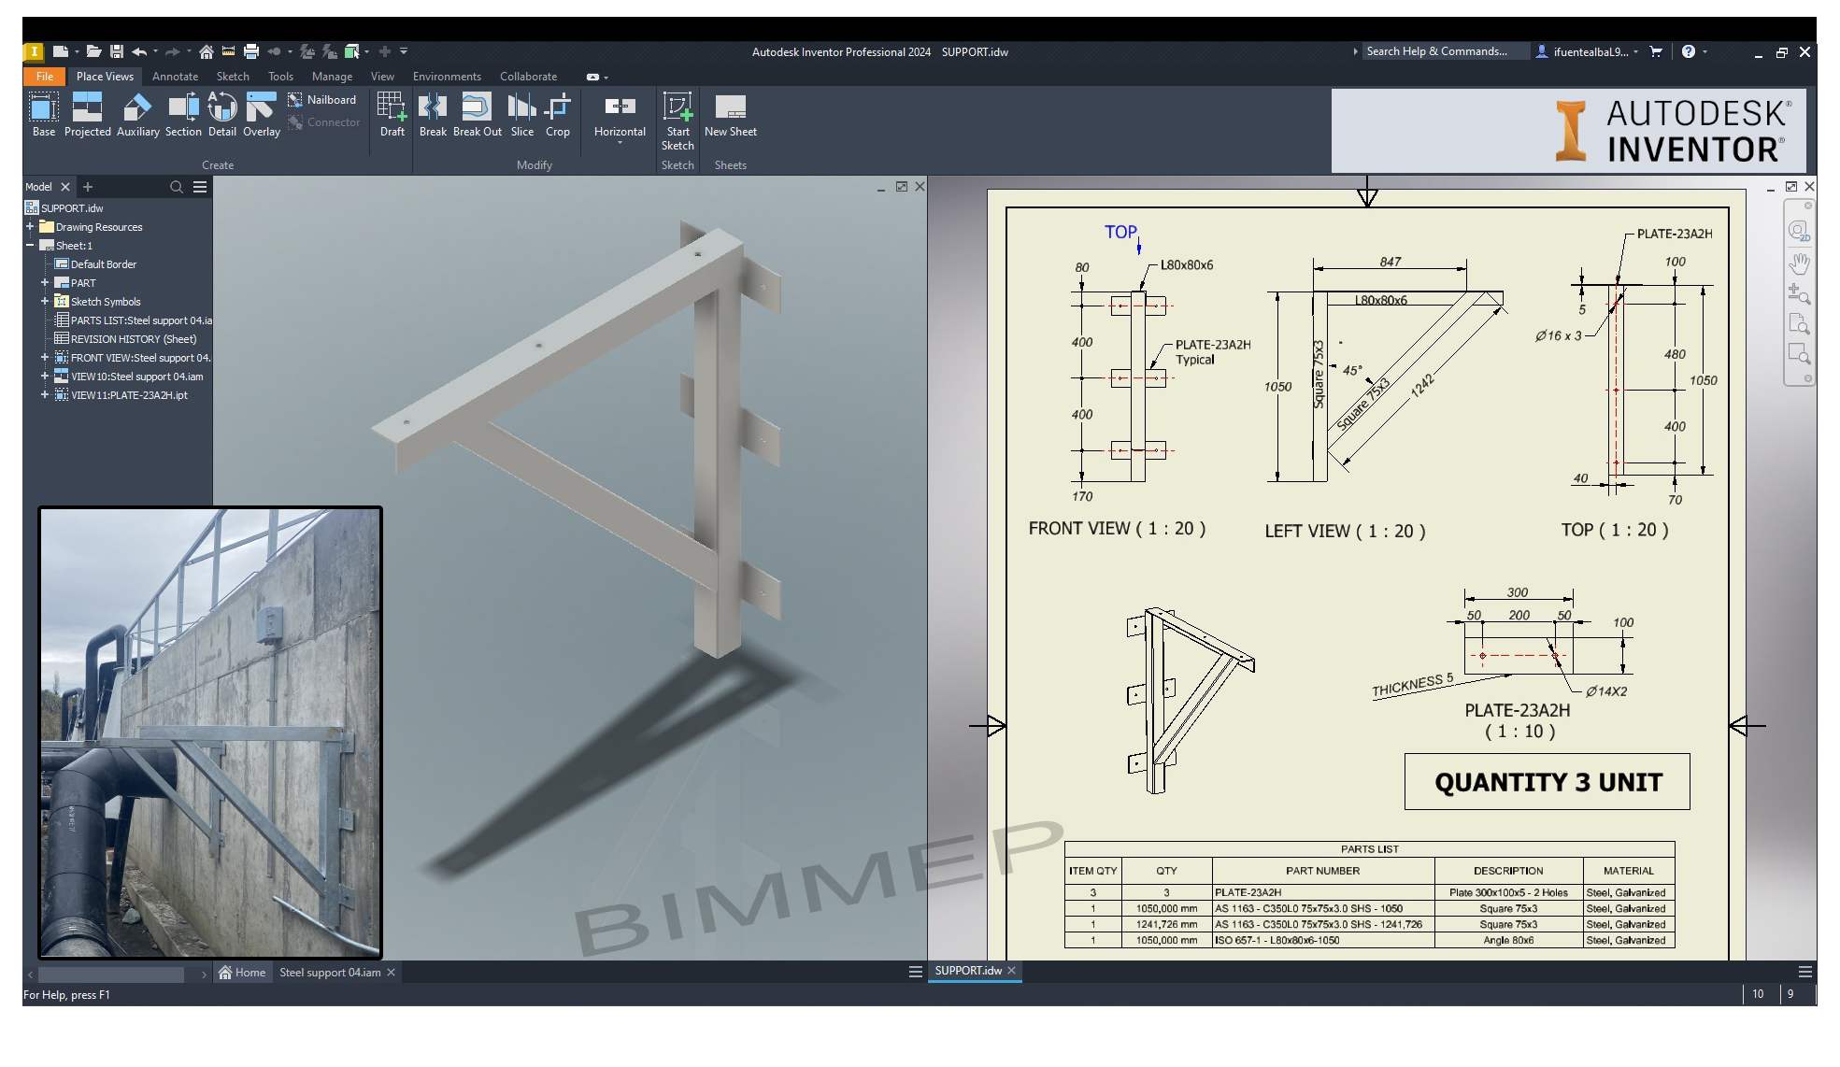Open the Horizontal alignment dropdown
The image size is (1840, 1067).
pos(620,142)
